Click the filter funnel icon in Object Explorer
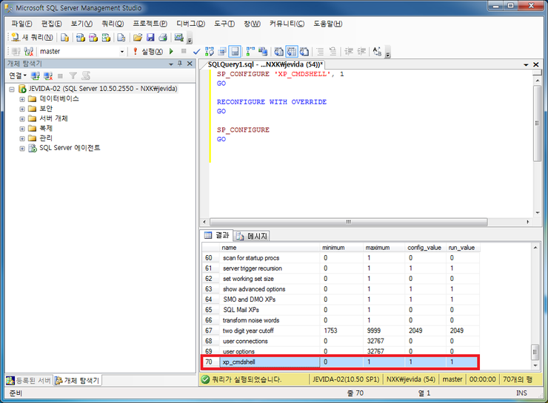This screenshot has width=548, height=403. 73,75
